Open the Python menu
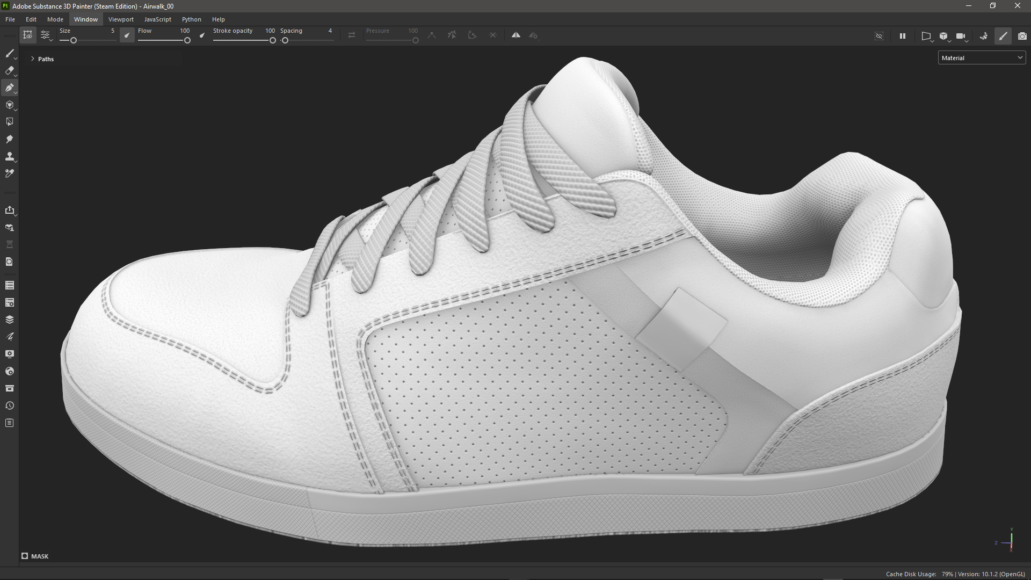Image resolution: width=1031 pixels, height=580 pixels. 191,19
